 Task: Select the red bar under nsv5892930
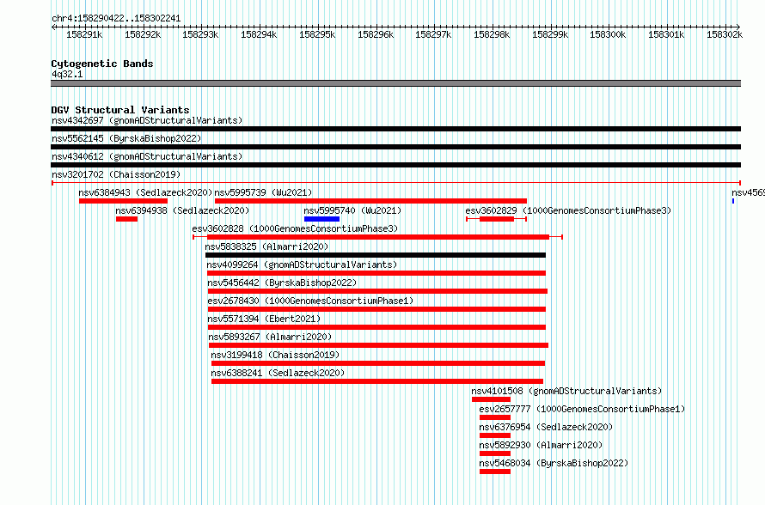coord(495,453)
